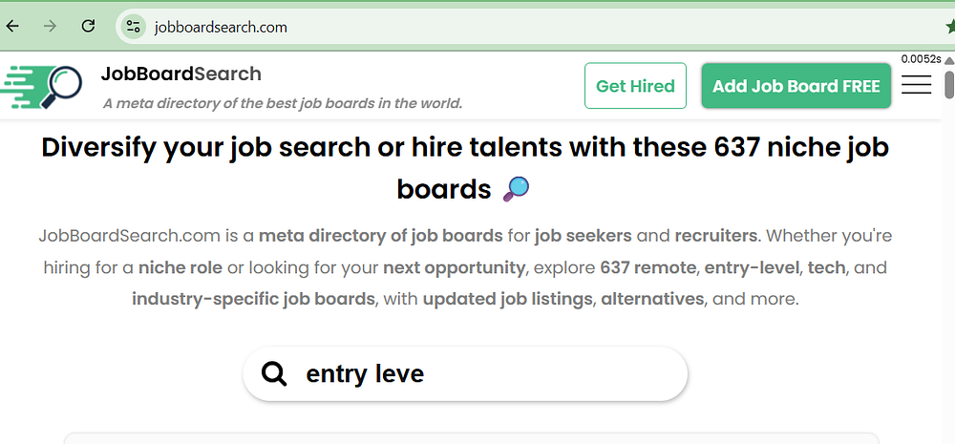Click the browser forward arrow
This screenshot has height=444, width=955.
coord(50,26)
